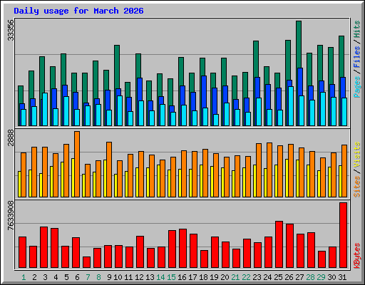Select the yellow Sites bar for day 6

(73, 177)
